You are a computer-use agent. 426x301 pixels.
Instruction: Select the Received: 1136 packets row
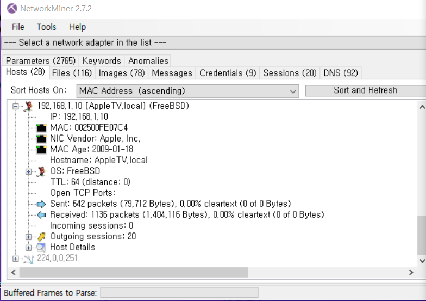(187, 214)
